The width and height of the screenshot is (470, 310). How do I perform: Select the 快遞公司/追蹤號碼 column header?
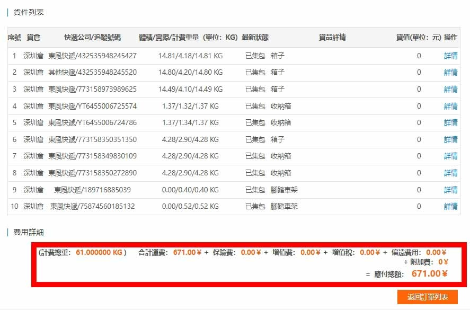[x=93, y=38]
